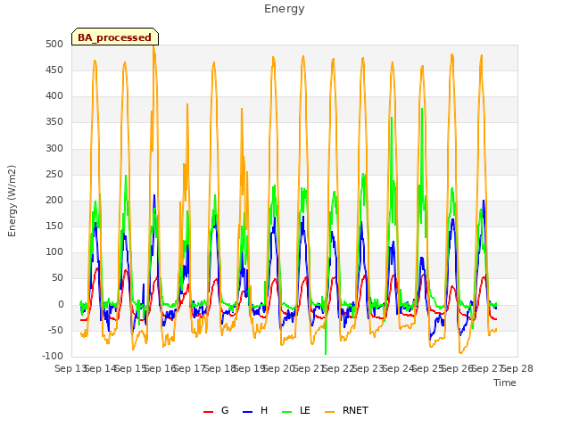Click the 350 y-axis tick label
Viewport: 571px width, 428px height.
coord(54,122)
